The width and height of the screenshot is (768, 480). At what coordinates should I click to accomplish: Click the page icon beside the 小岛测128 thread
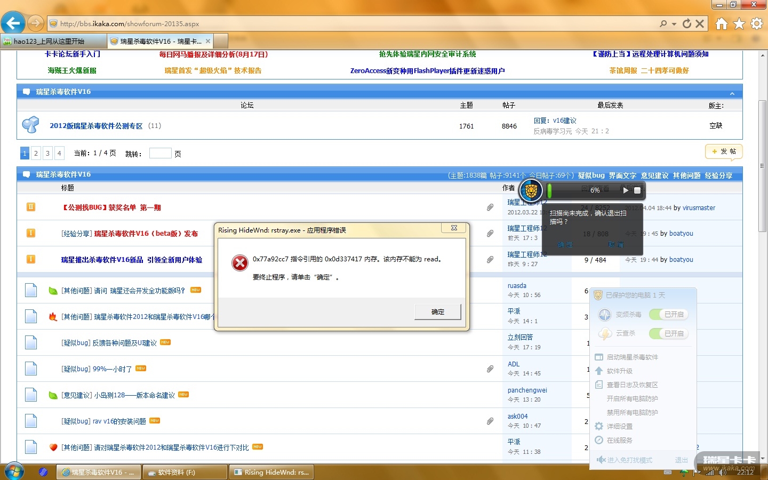[31, 395]
